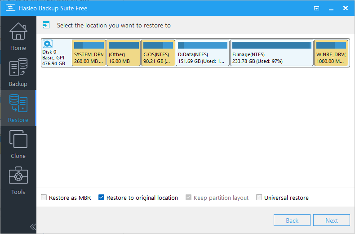The height and width of the screenshot is (234, 355).
Task: Select the WINRE_DRV recovery partition
Action: coord(332,53)
